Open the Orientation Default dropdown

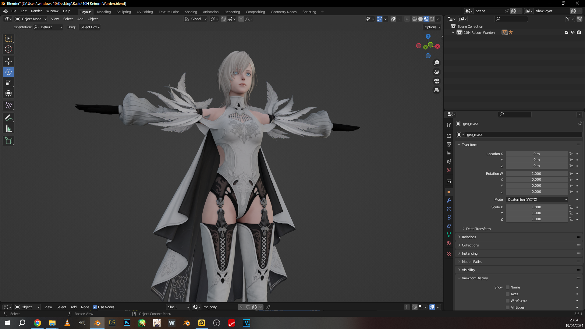[48, 27]
